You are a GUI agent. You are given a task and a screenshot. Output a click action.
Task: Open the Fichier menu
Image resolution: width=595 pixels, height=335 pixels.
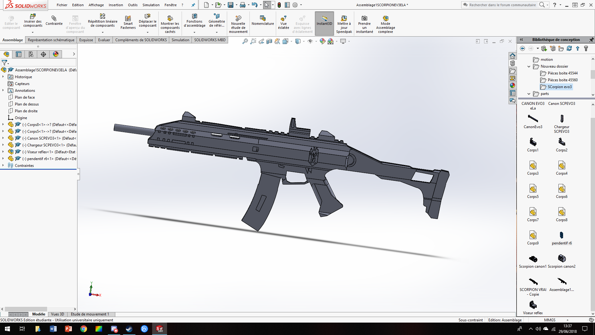62,5
